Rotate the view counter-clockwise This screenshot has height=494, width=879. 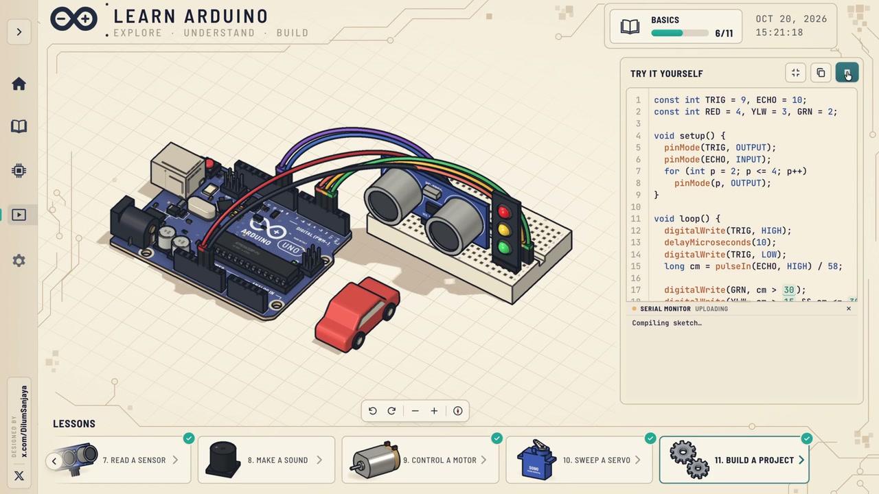pos(372,411)
